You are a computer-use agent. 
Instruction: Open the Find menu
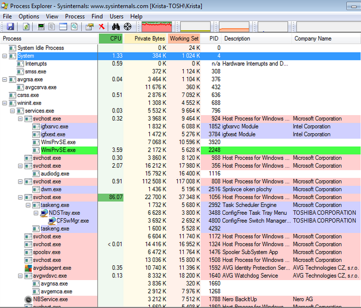coord(97,16)
